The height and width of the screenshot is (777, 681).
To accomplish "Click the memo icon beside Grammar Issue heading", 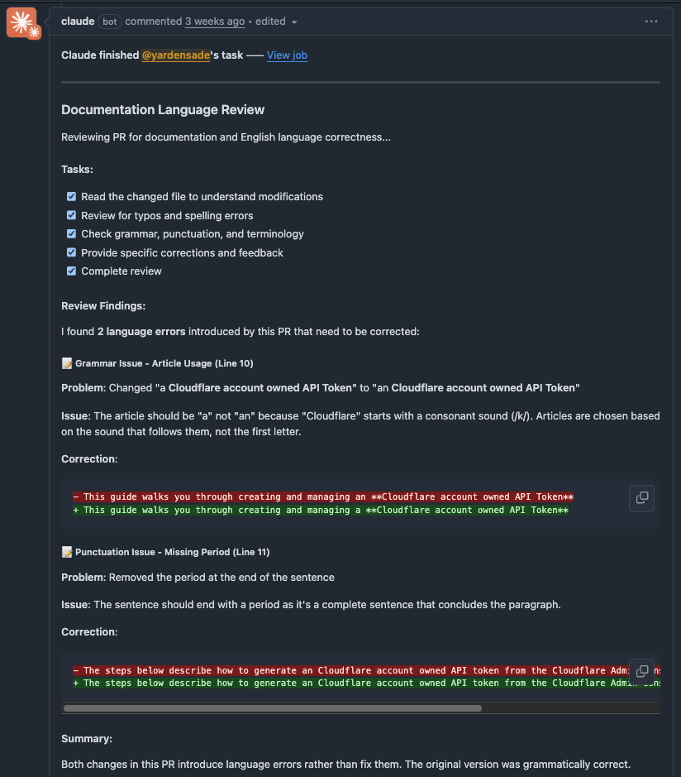I will coord(65,362).
